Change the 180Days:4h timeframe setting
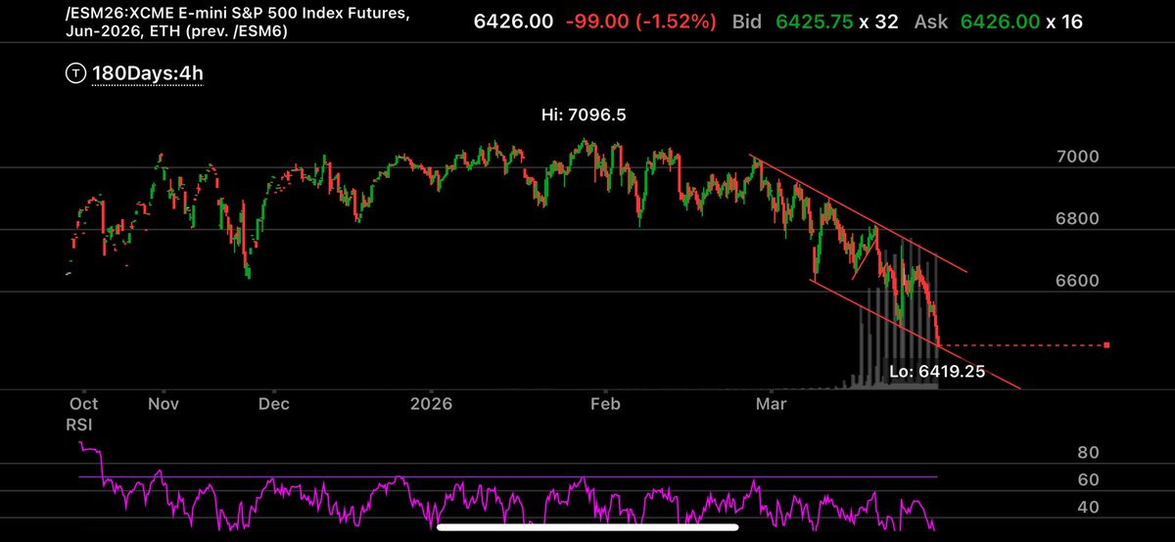1175x542 pixels. coord(148,73)
